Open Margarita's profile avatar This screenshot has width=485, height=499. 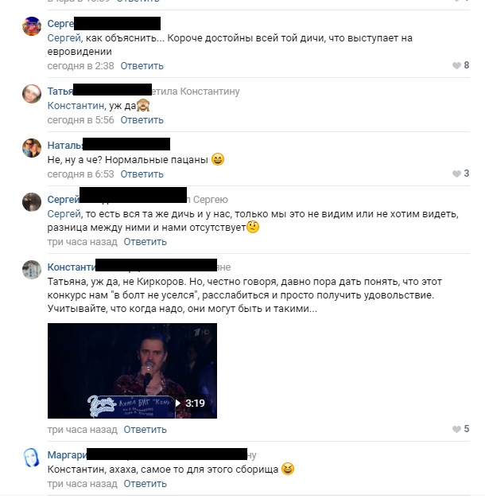[x=32, y=458]
